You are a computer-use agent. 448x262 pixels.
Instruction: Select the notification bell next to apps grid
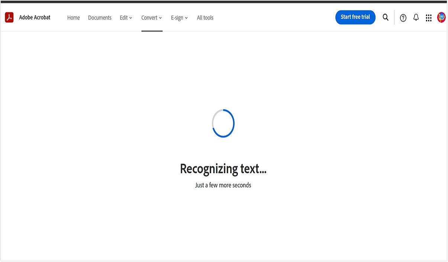coord(416,17)
